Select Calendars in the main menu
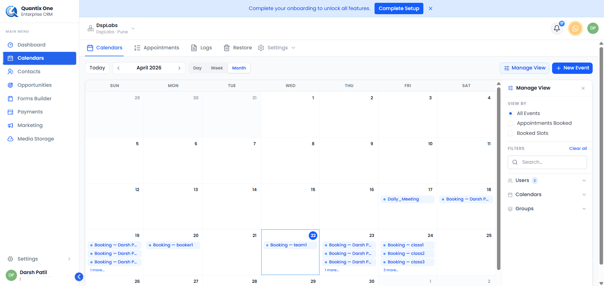This screenshot has width=604, height=286. pos(40,58)
